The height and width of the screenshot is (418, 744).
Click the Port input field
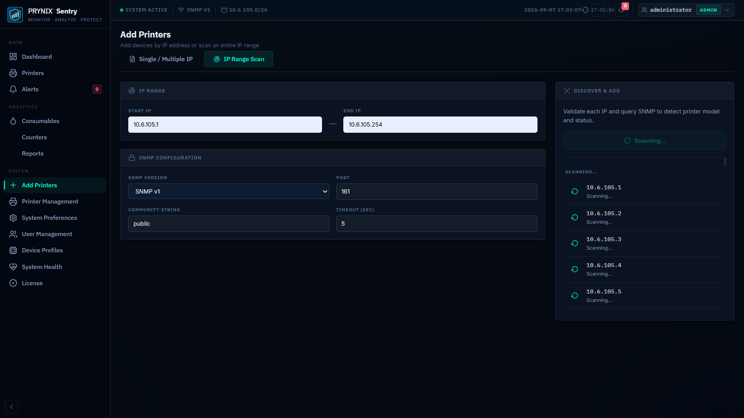pos(437,192)
